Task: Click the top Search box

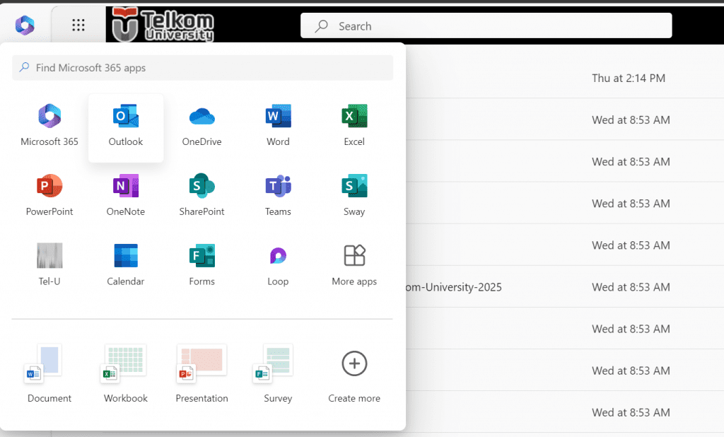Action: [x=486, y=25]
